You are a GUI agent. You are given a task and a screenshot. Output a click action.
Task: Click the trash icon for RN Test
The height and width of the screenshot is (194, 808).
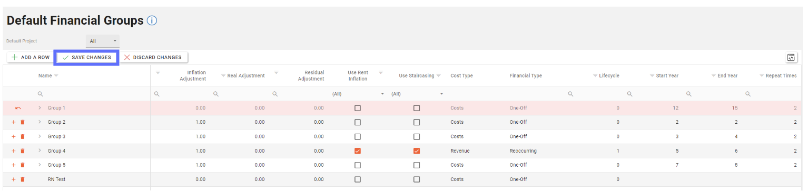click(23, 179)
